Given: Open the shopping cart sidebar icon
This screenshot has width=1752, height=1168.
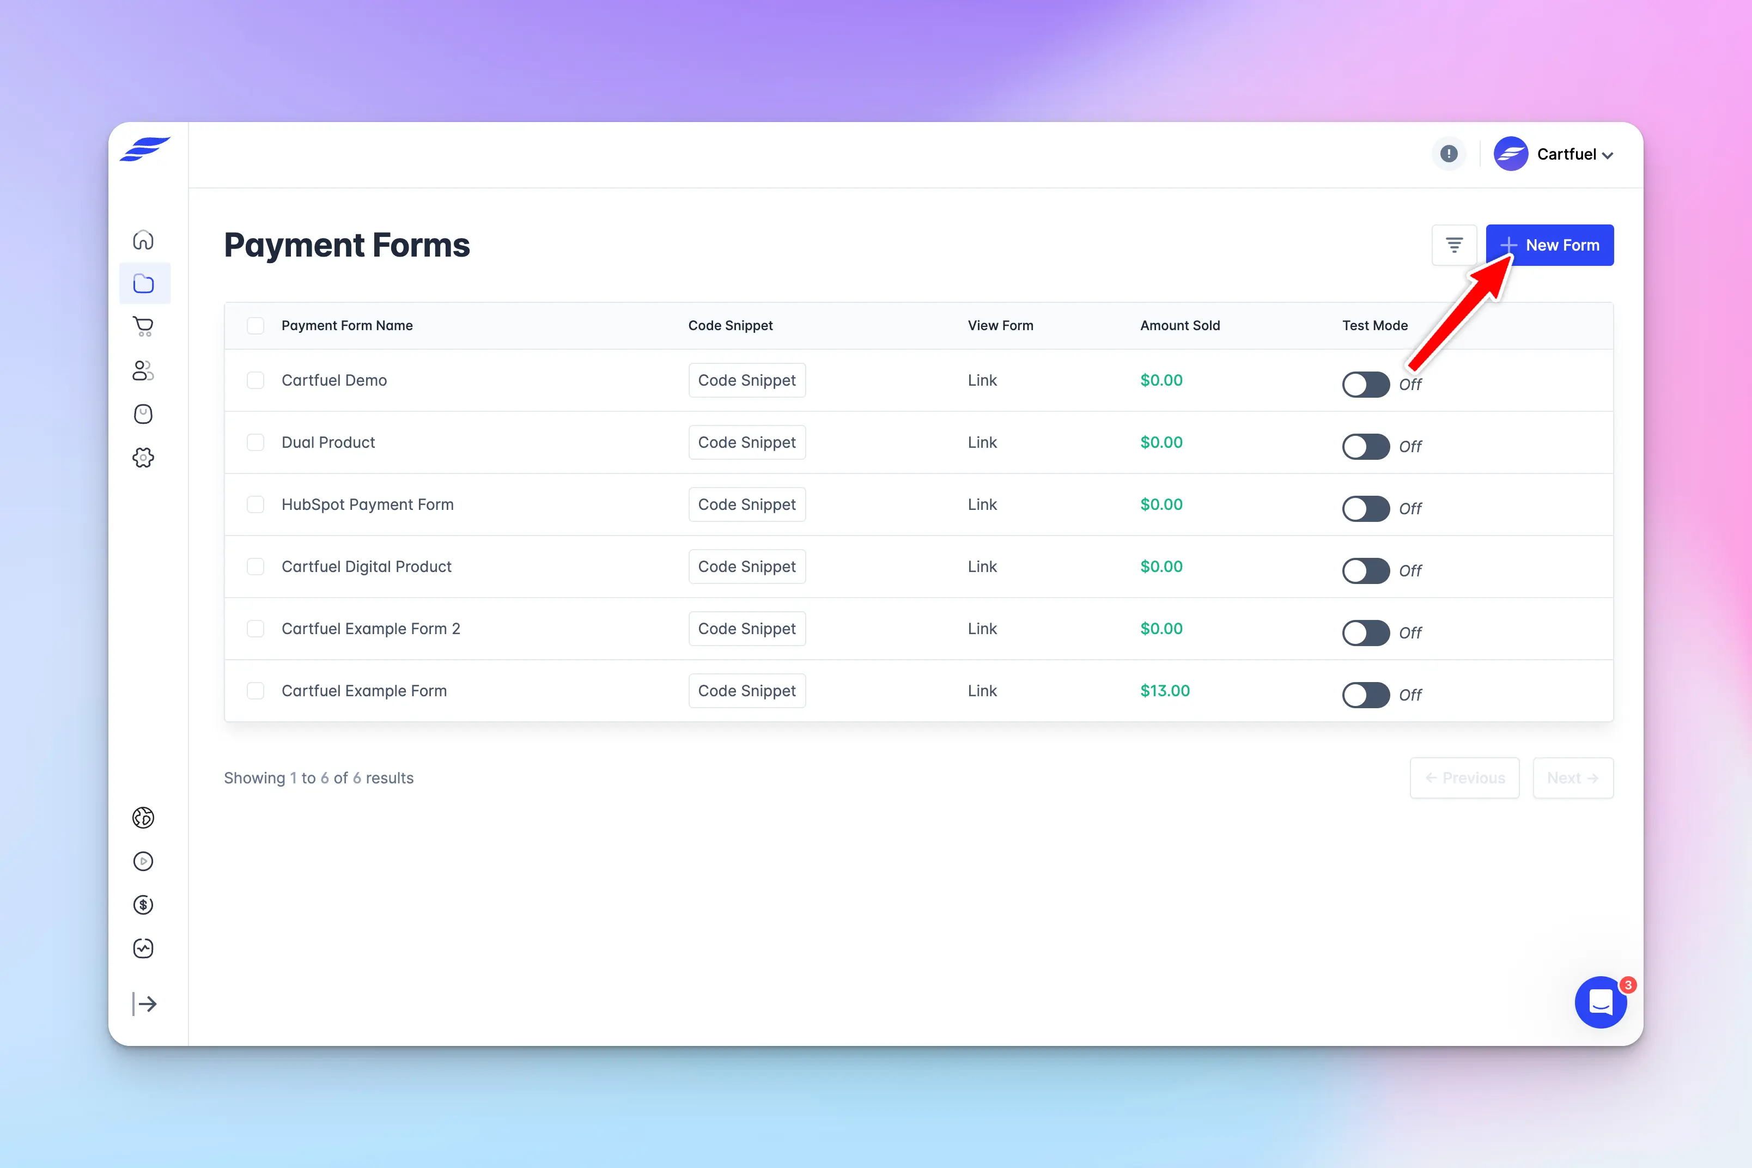Looking at the screenshot, I should pos(143,326).
